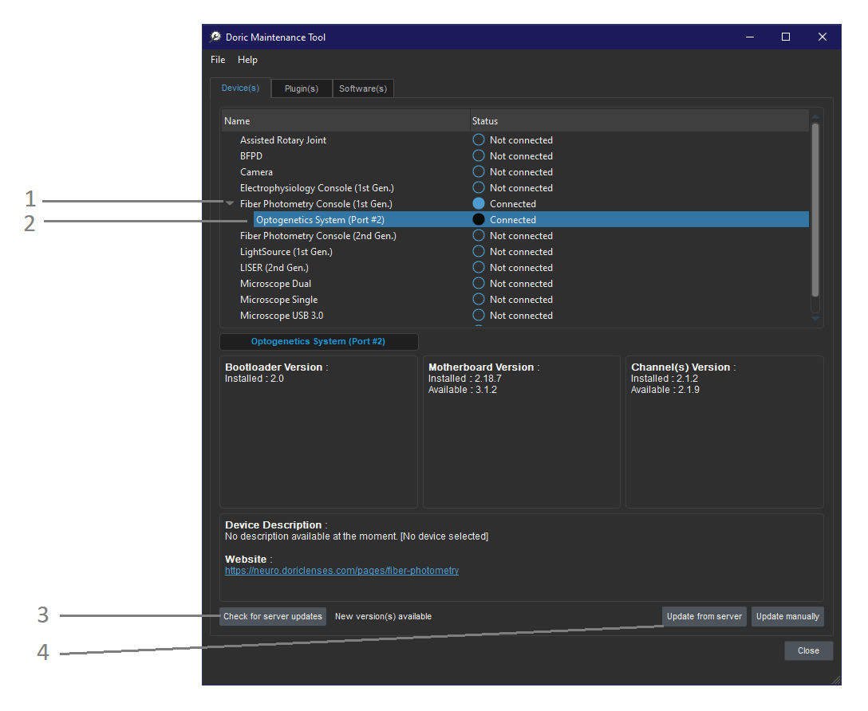Click the Update from server button

click(704, 616)
